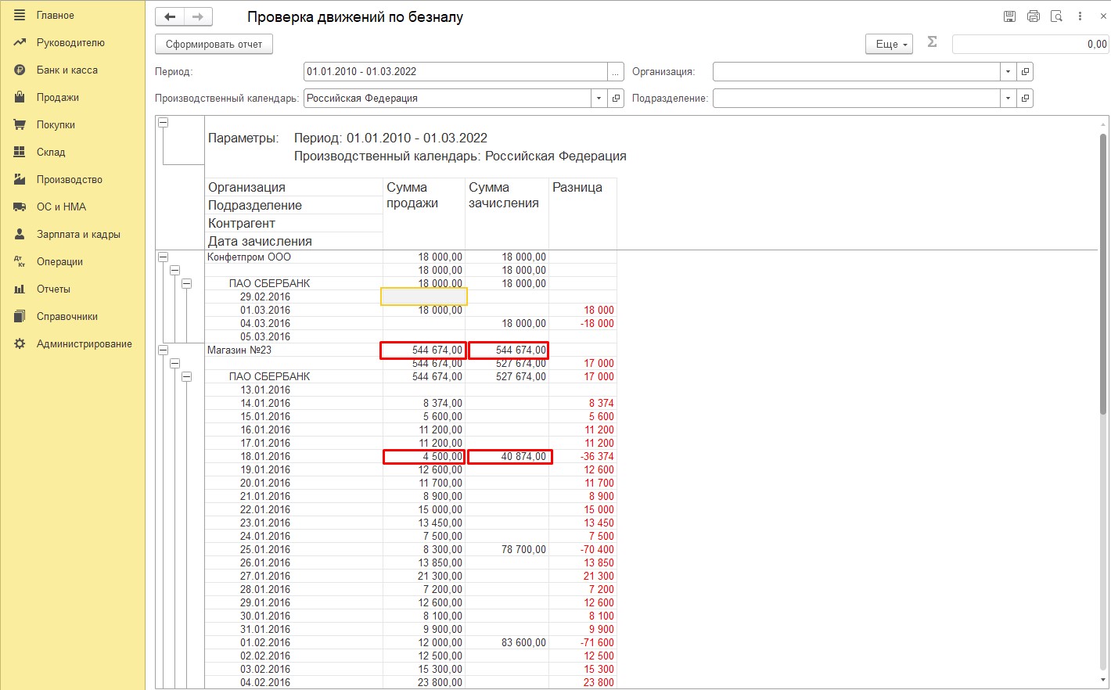The image size is (1111, 690).
Task: Click open icon next to Подразделение field
Action: [1025, 99]
